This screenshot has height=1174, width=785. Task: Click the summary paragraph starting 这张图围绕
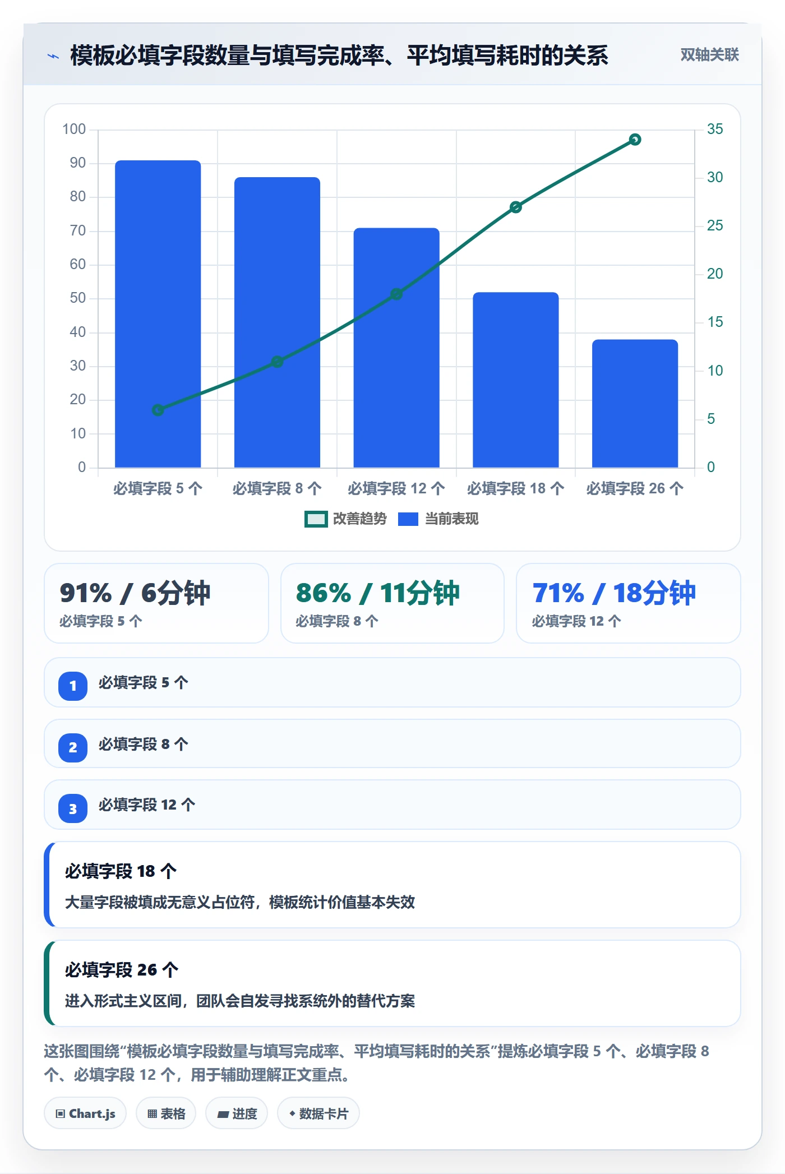(x=377, y=1063)
